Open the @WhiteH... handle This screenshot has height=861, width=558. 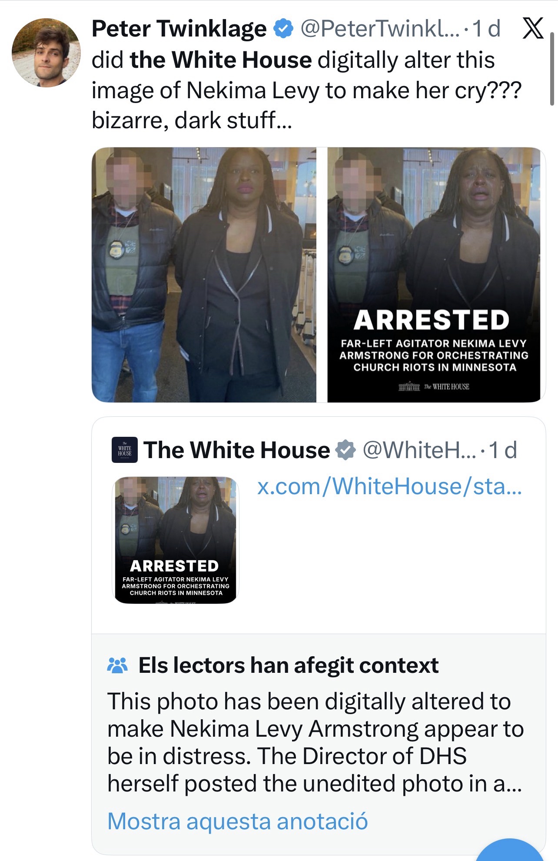pos(419,450)
